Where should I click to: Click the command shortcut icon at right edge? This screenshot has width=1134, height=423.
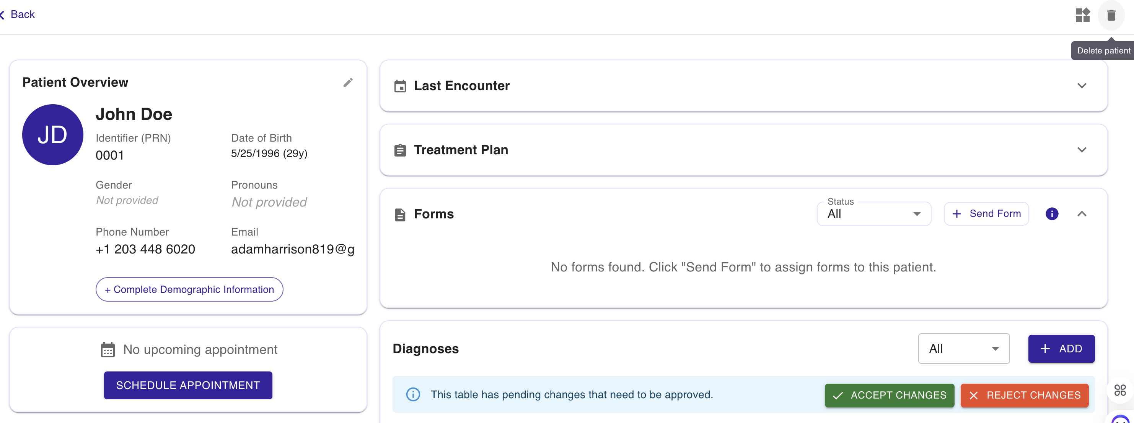tap(1120, 390)
